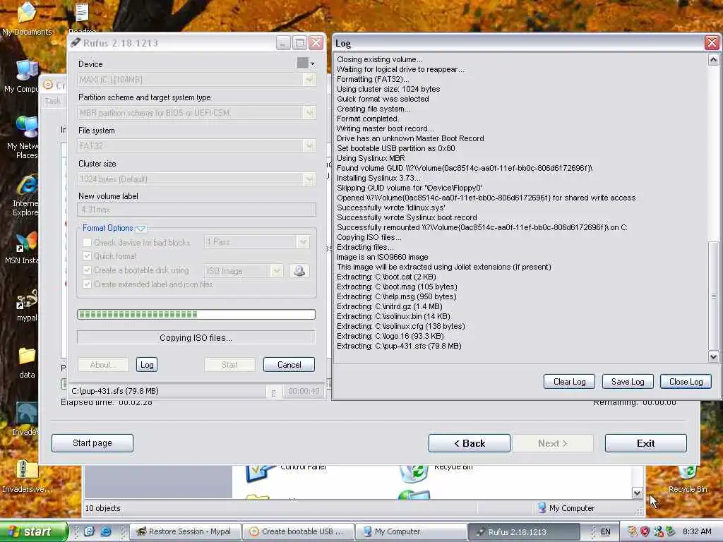Open the File system FAT32 dropdown

click(196, 146)
